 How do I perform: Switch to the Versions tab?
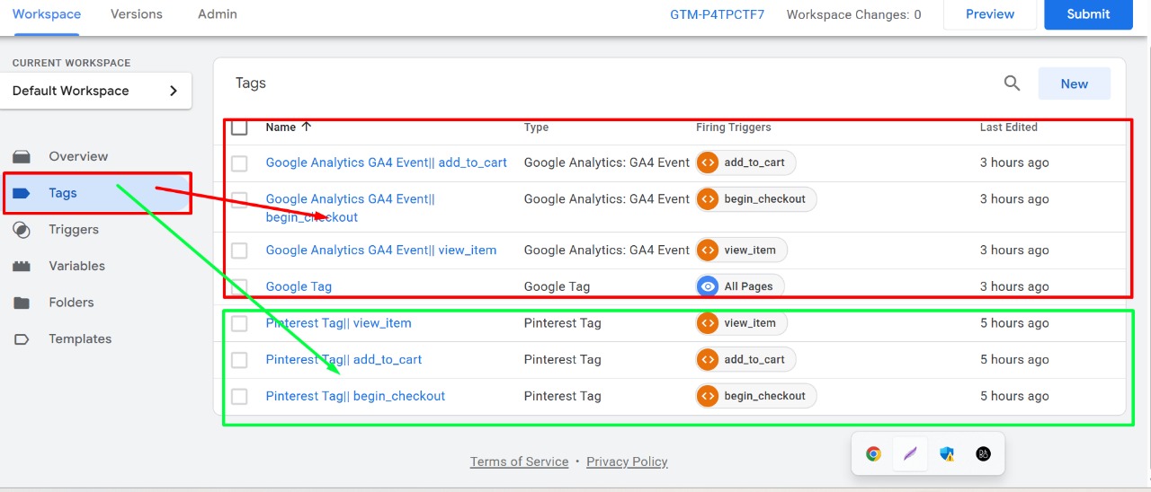click(137, 14)
